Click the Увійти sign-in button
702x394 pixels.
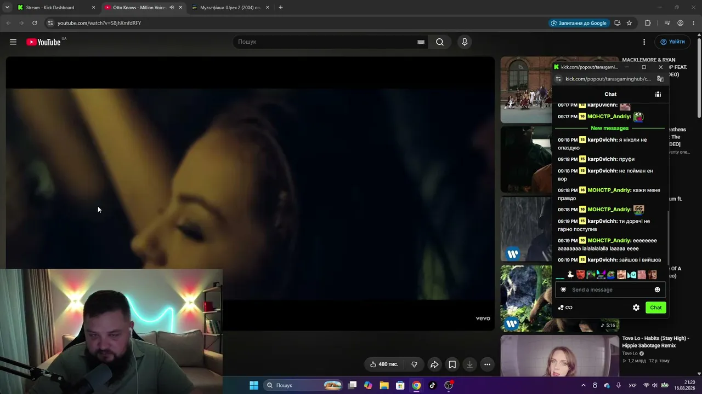coord(672,42)
